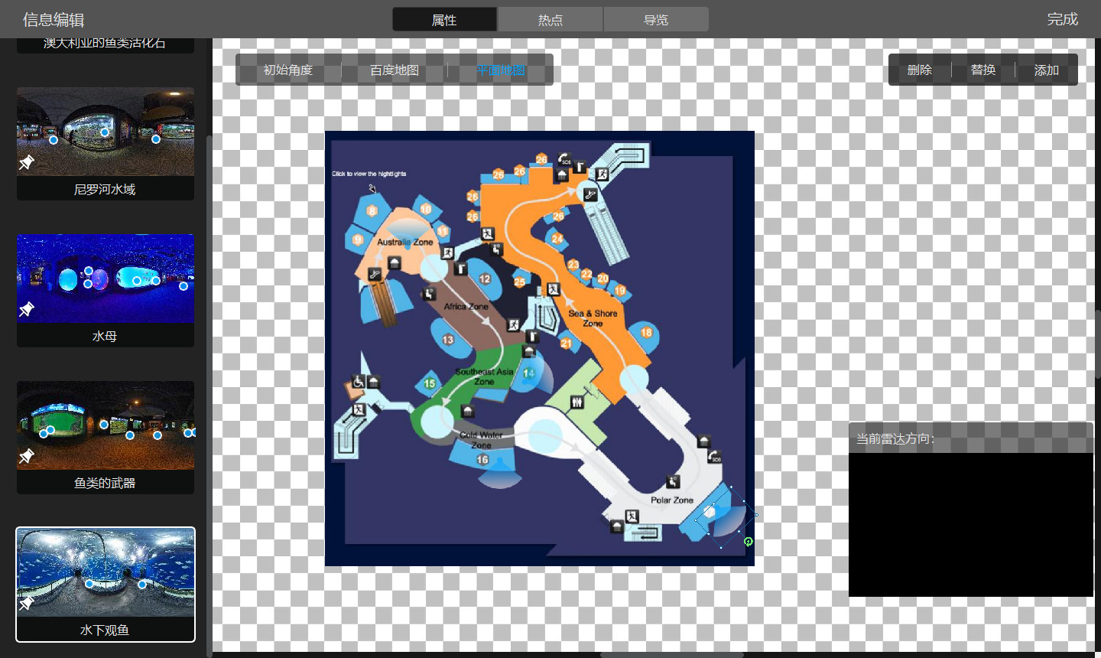Click the pin icon on 水下观鱼 thumbnail

click(x=27, y=603)
